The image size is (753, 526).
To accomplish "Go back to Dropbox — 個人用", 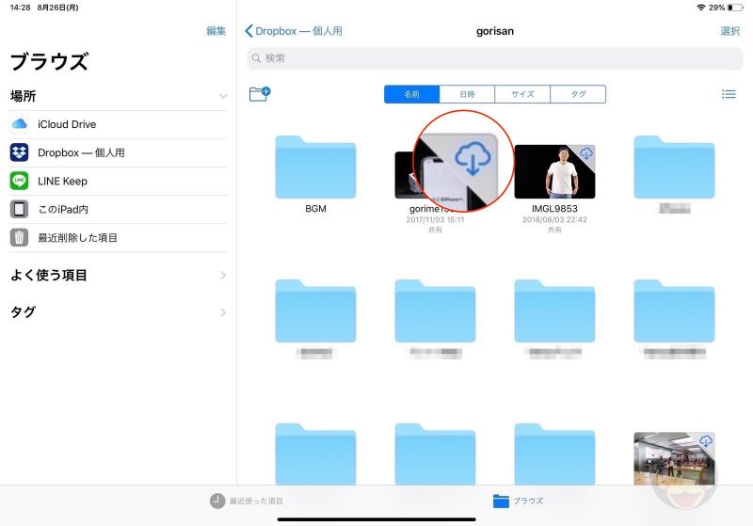I will [294, 31].
